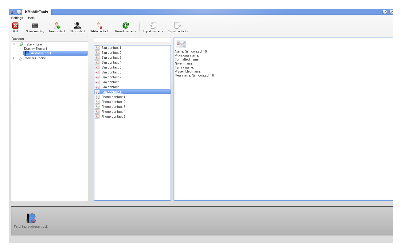Screen dimensions: 411x252
Task: Click the Import contacts icon
Action: (153, 26)
